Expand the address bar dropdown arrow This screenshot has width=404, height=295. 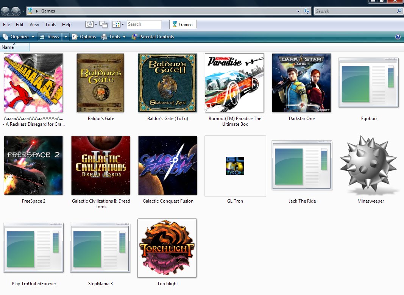298,11
